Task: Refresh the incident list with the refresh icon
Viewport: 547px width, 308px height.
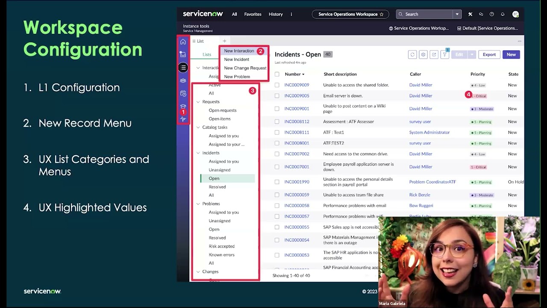Action: point(412,54)
